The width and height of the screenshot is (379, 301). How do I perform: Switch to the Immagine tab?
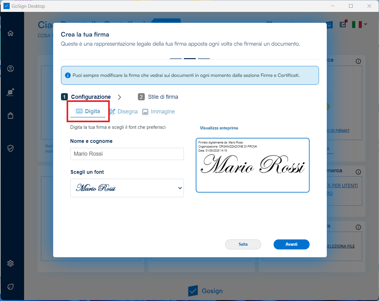[159, 112]
